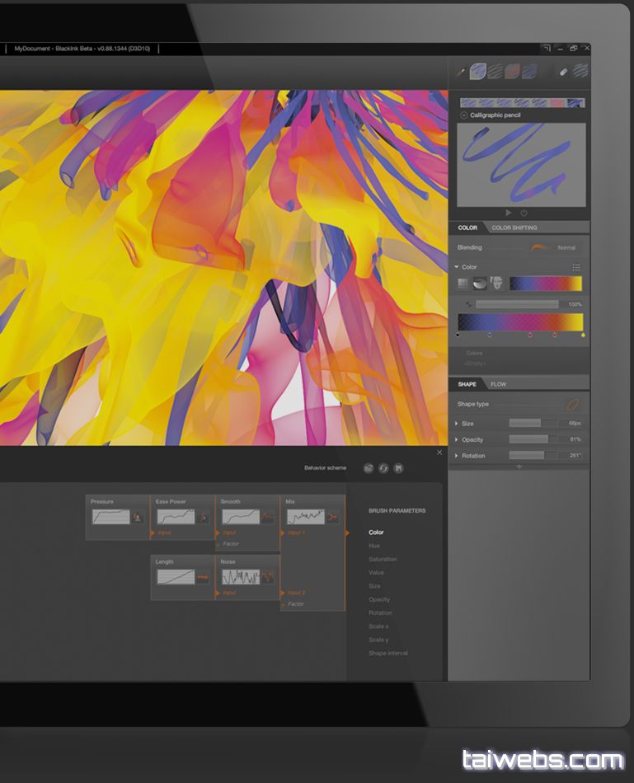Expand the Size parameter settings
Screen dimensions: 634x783
[x=457, y=424]
